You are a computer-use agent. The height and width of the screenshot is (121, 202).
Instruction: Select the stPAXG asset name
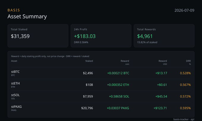(x=16, y=107)
